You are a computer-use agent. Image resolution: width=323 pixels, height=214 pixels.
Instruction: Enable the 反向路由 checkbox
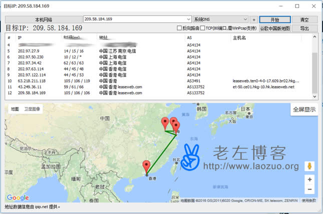click(179, 28)
